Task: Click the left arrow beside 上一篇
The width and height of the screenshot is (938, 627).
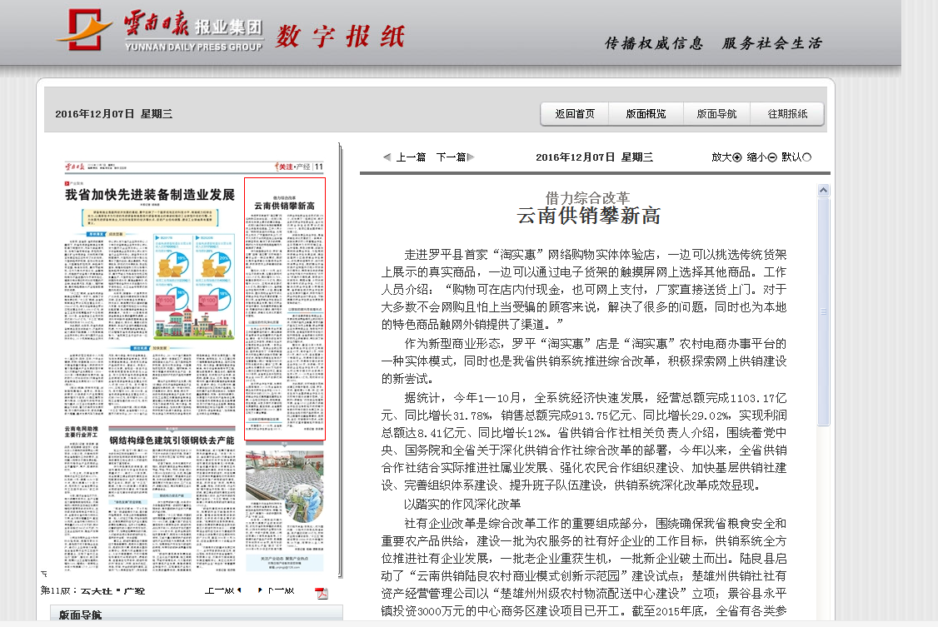Action: [386, 157]
